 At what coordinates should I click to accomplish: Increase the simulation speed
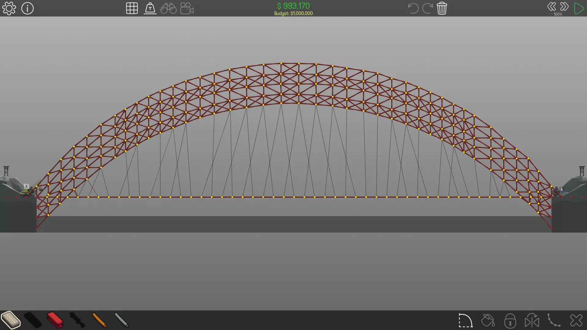point(564,7)
